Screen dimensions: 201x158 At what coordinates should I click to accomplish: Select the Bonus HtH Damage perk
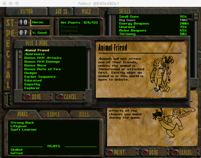click(42, 62)
